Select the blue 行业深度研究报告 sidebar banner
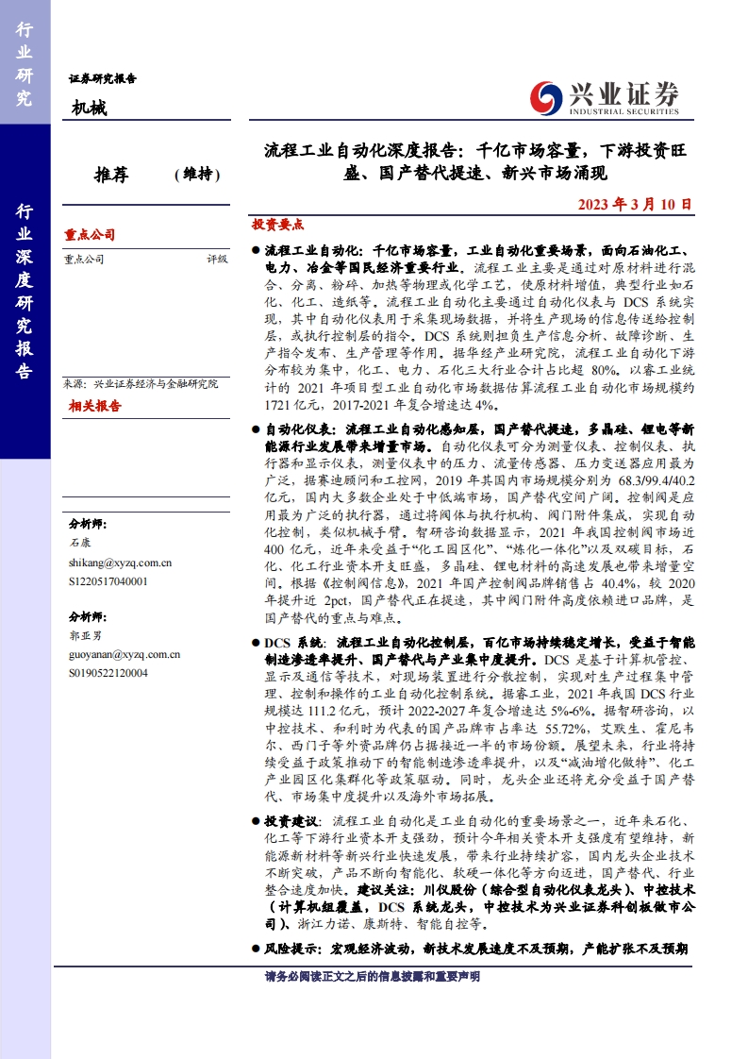The height and width of the screenshot is (1059, 748). (25, 291)
